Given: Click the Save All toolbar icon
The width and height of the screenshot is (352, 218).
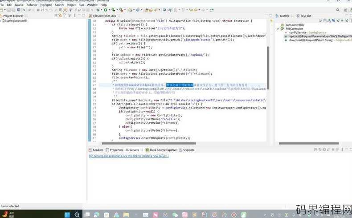Looking at the screenshot, I should pyautogui.click(x=13, y=10).
